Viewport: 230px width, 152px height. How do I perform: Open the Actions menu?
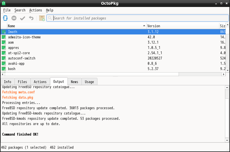pyautogui.click(x=36, y=10)
